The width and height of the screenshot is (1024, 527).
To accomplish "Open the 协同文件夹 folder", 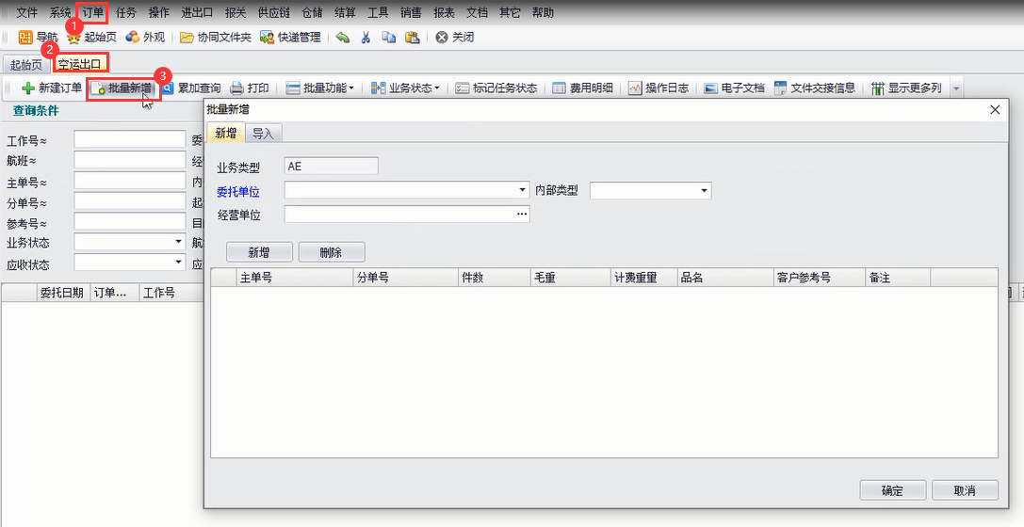I will [187, 38].
